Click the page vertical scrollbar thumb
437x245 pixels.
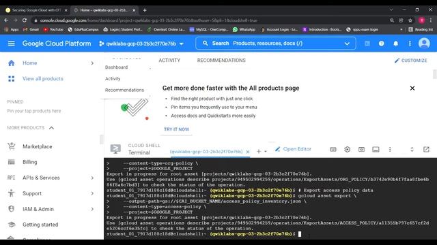(434, 74)
